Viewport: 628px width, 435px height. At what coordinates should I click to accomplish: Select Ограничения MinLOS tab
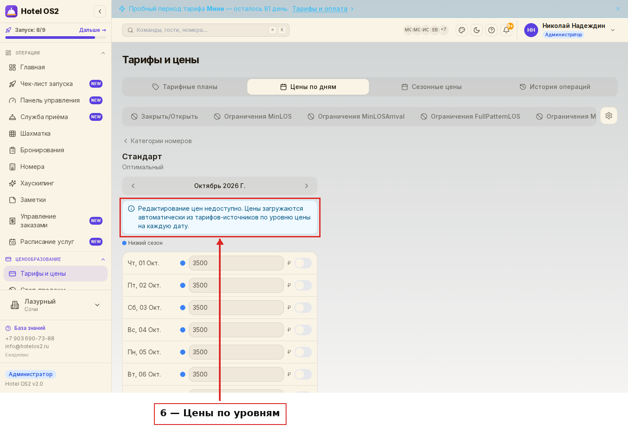tap(253, 116)
